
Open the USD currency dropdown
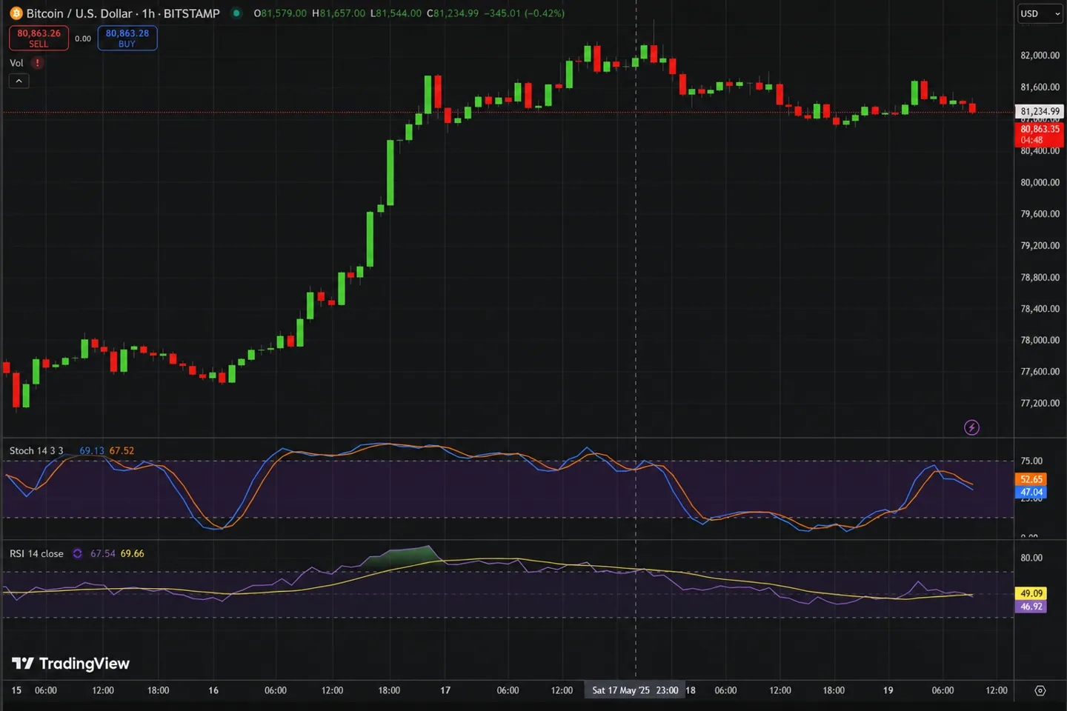click(x=1040, y=13)
